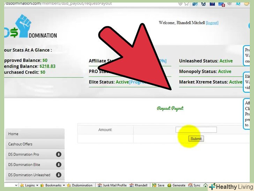This screenshot has width=254, height=191.
Task: Open the extension with red 0 badge
Action: [221, 4]
